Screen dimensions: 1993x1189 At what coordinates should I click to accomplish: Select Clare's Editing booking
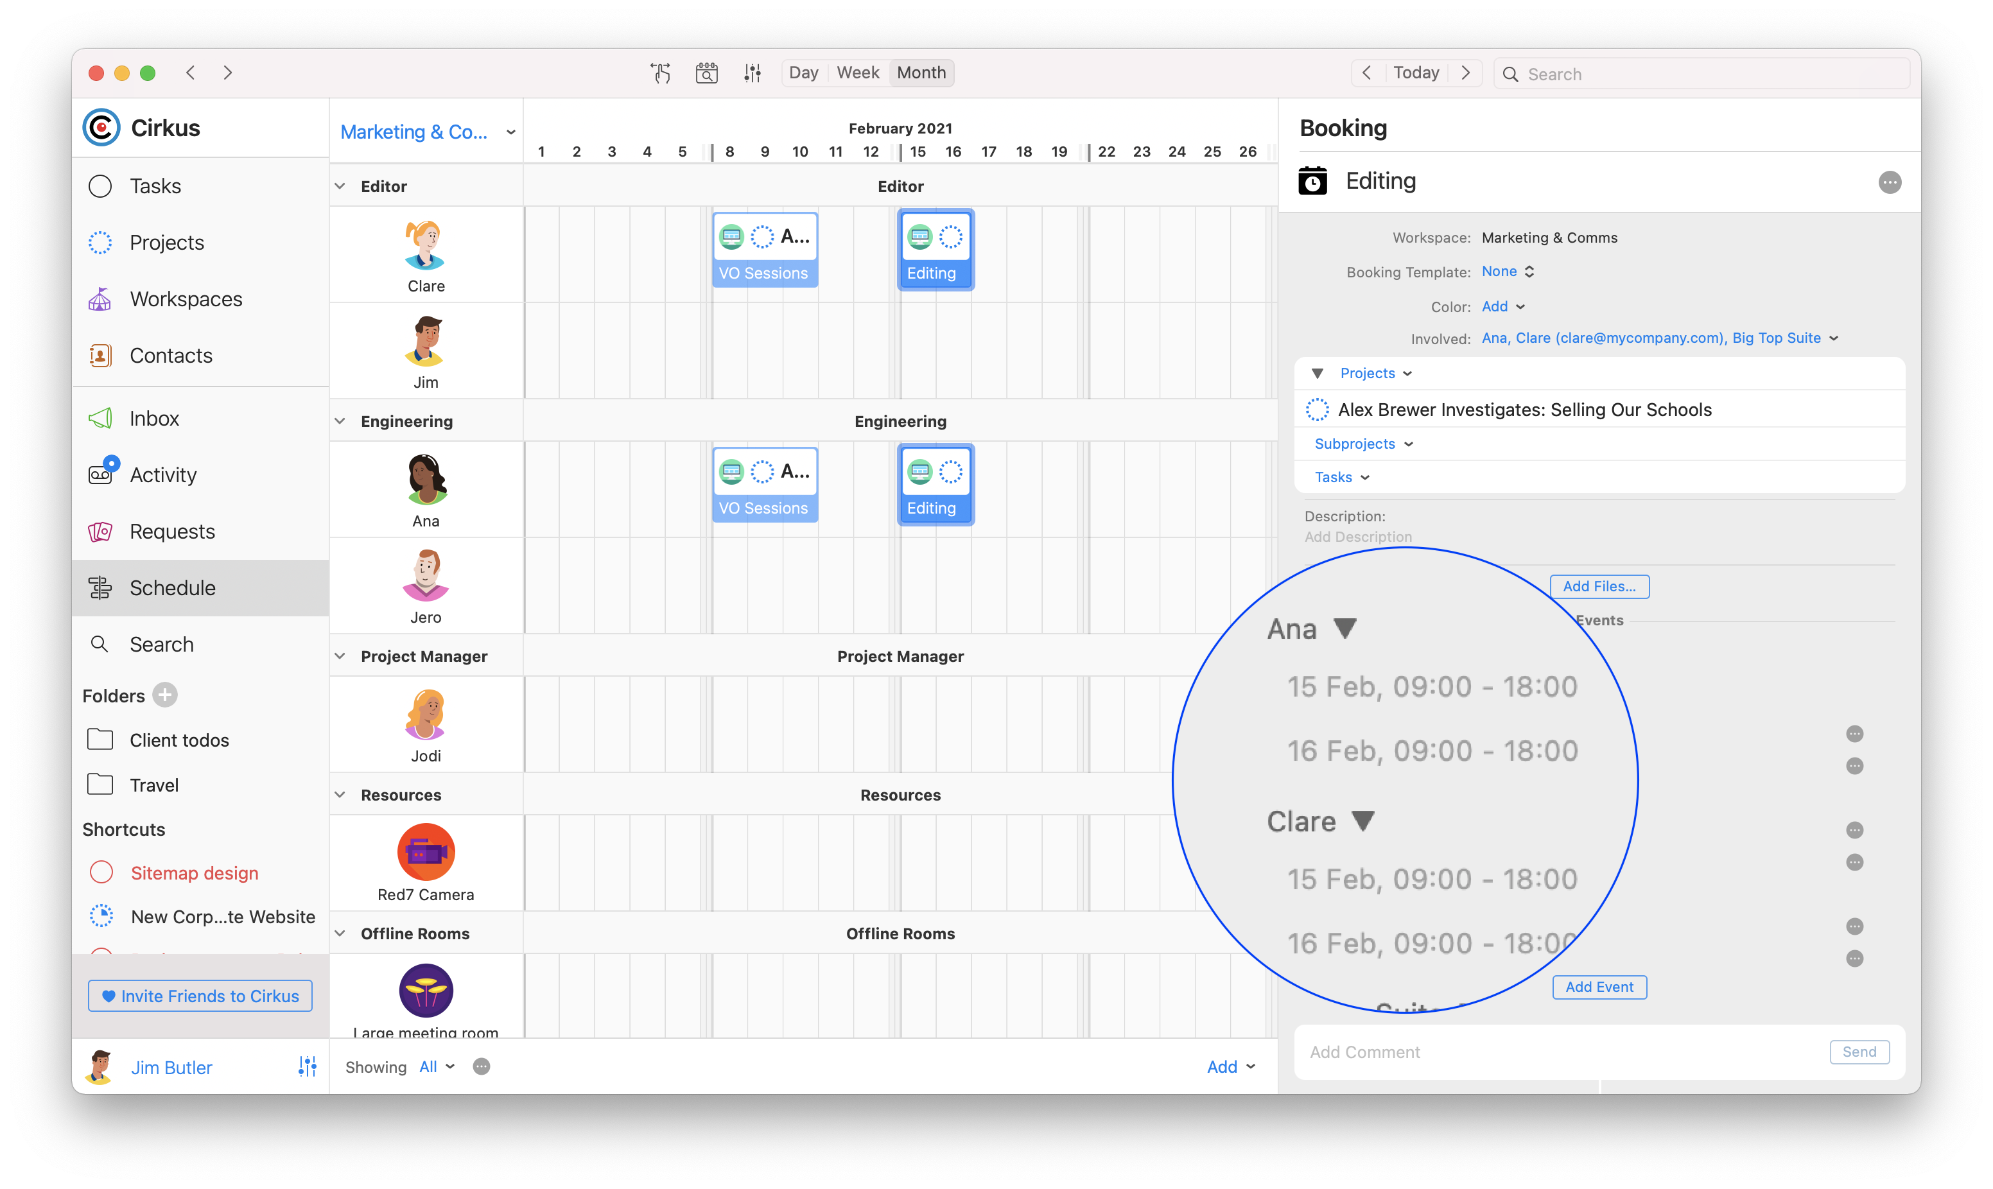(936, 250)
